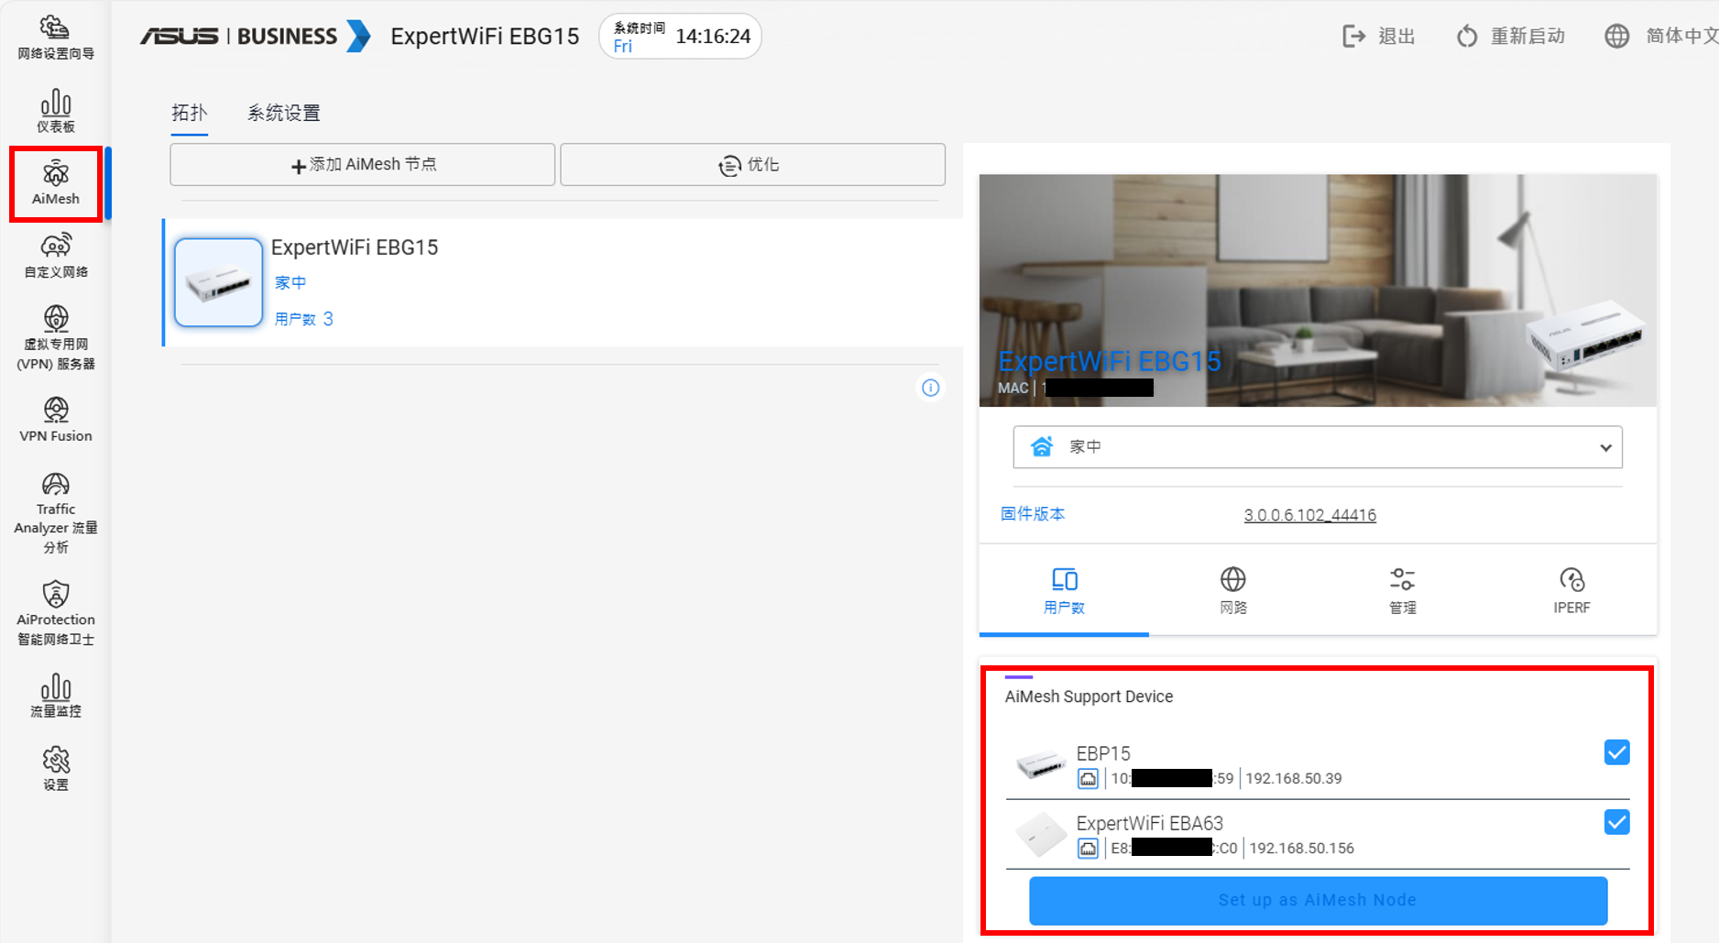Open Traffic Analyzer 流量分析
Image resolution: width=1719 pixels, height=943 pixels.
55,513
